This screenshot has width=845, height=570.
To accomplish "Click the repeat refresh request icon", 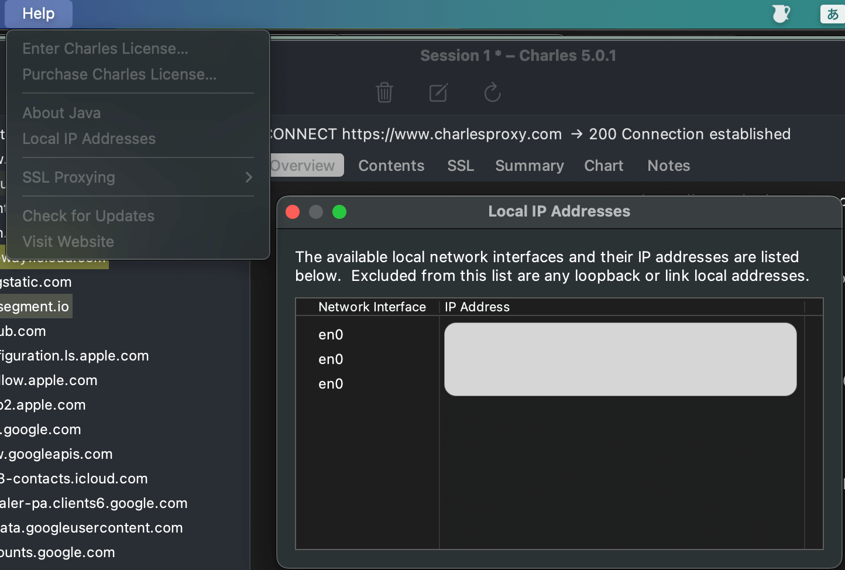I will [493, 92].
